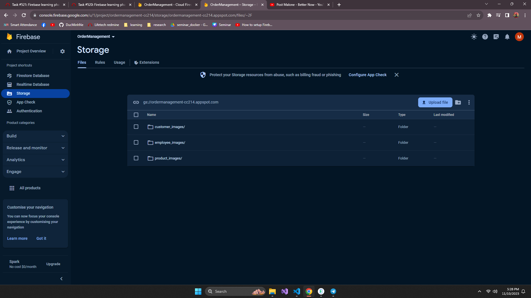
Task: Switch to the Usage tab
Action: (x=119, y=62)
